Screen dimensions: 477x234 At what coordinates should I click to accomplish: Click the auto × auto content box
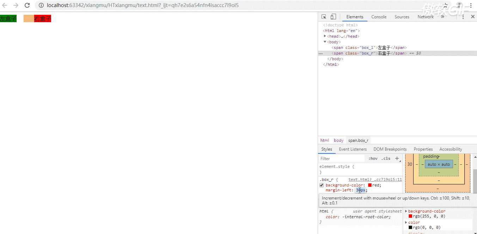pos(439,164)
